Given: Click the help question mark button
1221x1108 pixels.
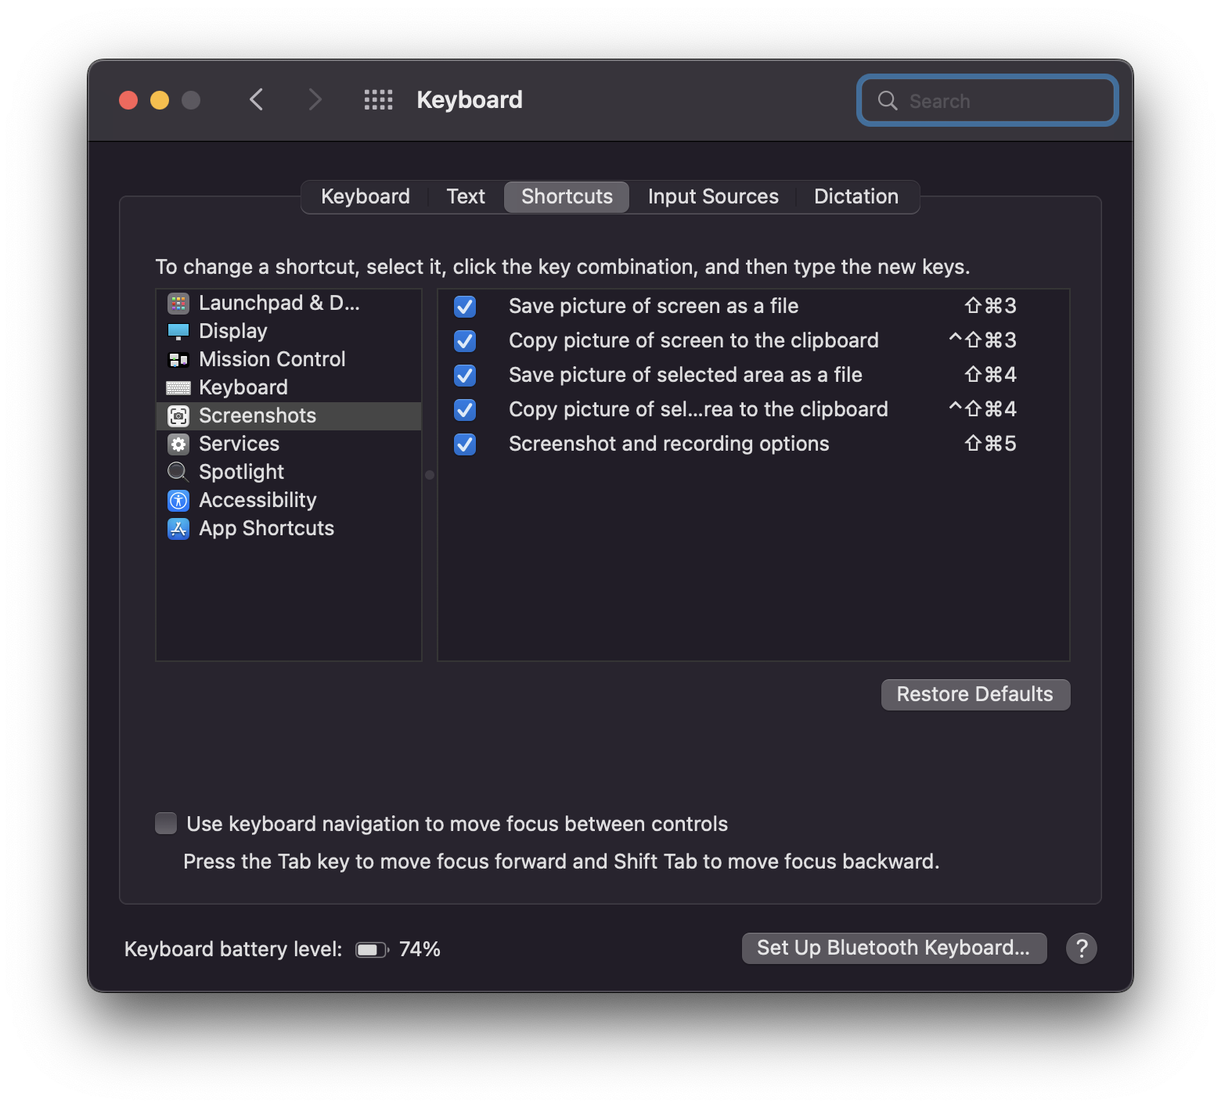Looking at the screenshot, I should click(x=1081, y=948).
